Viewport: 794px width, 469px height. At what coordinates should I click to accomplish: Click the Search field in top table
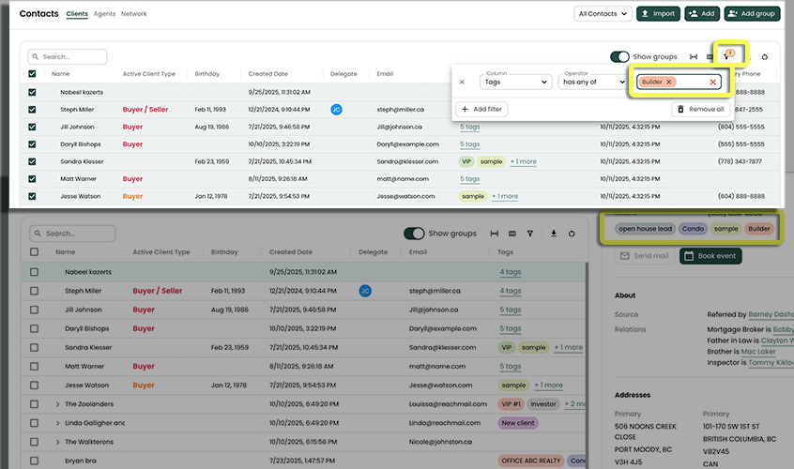pos(68,57)
